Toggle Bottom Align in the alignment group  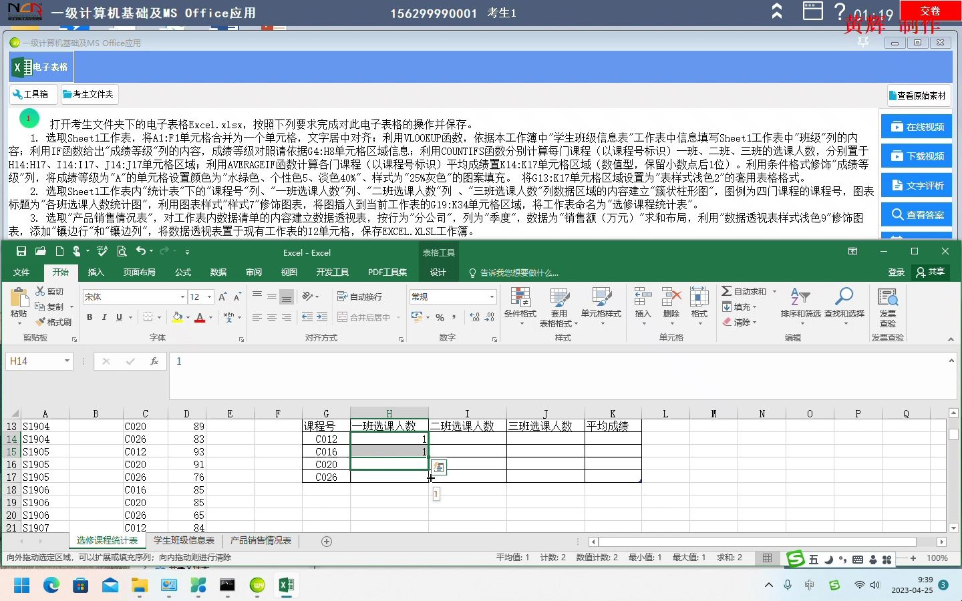click(287, 296)
